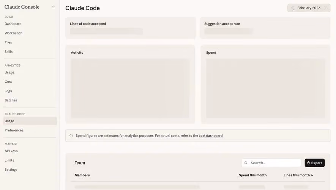Open the Dashboard page
Image resolution: width=336 pixels, height=190 pixels.
[13, 24]
